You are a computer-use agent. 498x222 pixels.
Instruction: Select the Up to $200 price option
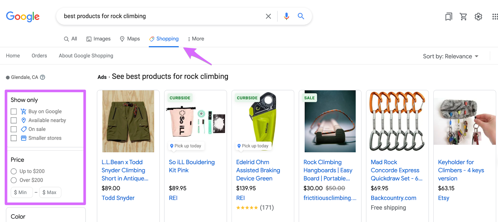coord(14,171)
